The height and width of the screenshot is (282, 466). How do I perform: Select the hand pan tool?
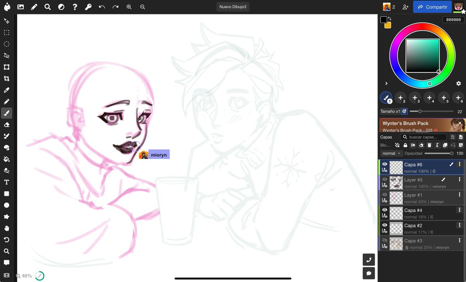(7, 228)
